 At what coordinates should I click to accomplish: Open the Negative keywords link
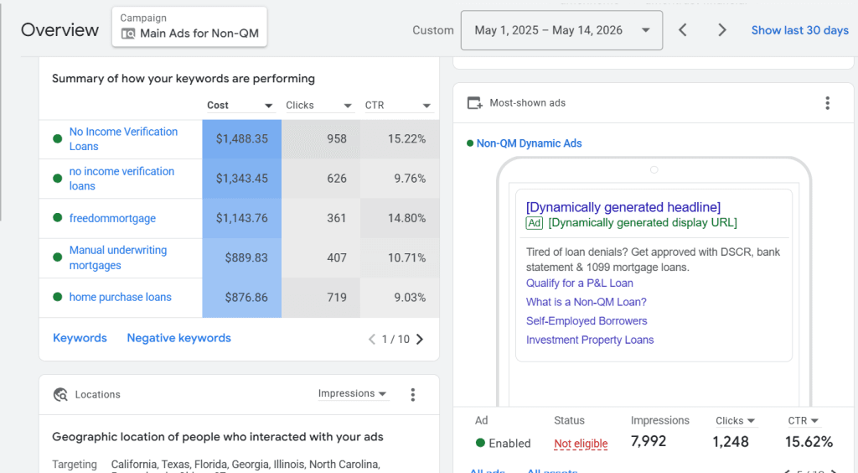point(179,338)
